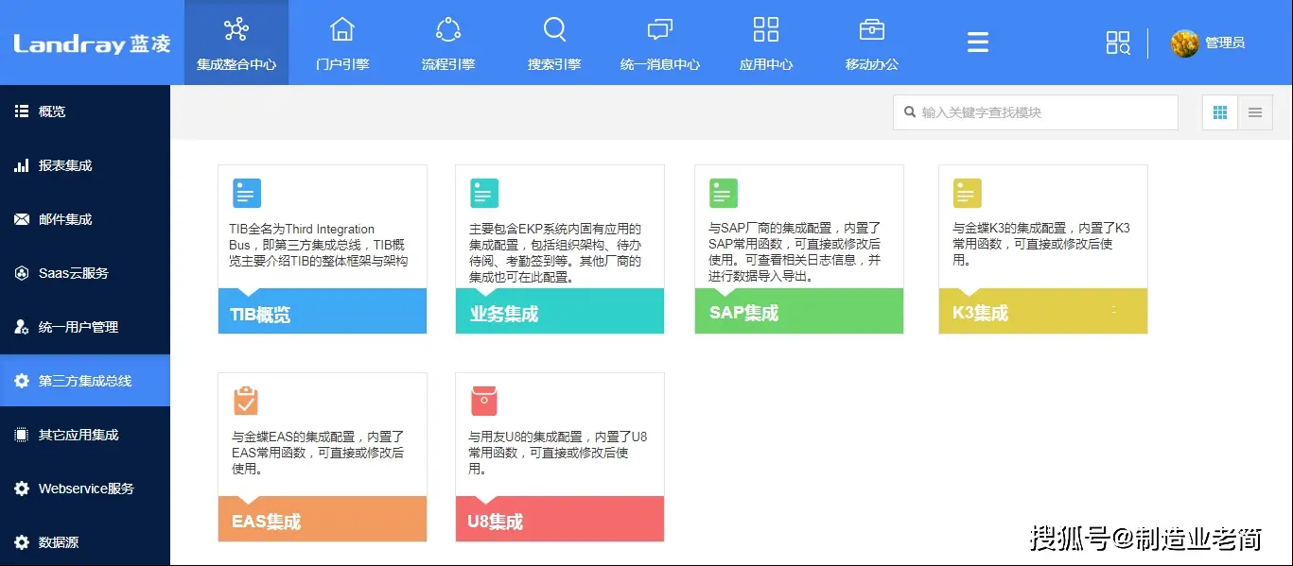Click the briefcase icon above 移动办公
The height and width of the screenshot is (566, 1293).
872,29
